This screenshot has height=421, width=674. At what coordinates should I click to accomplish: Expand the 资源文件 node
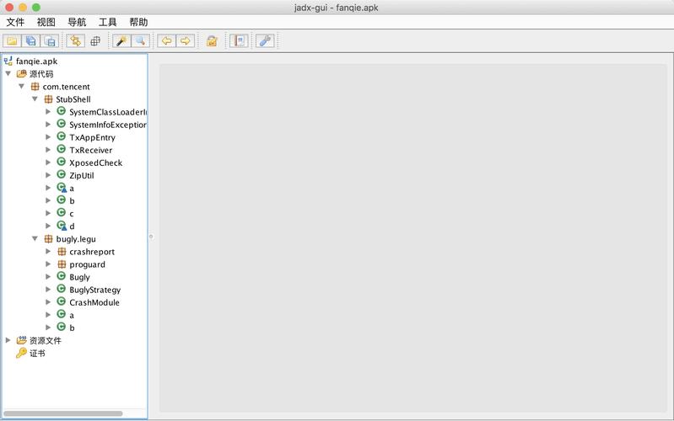click(x=8, y=340)
